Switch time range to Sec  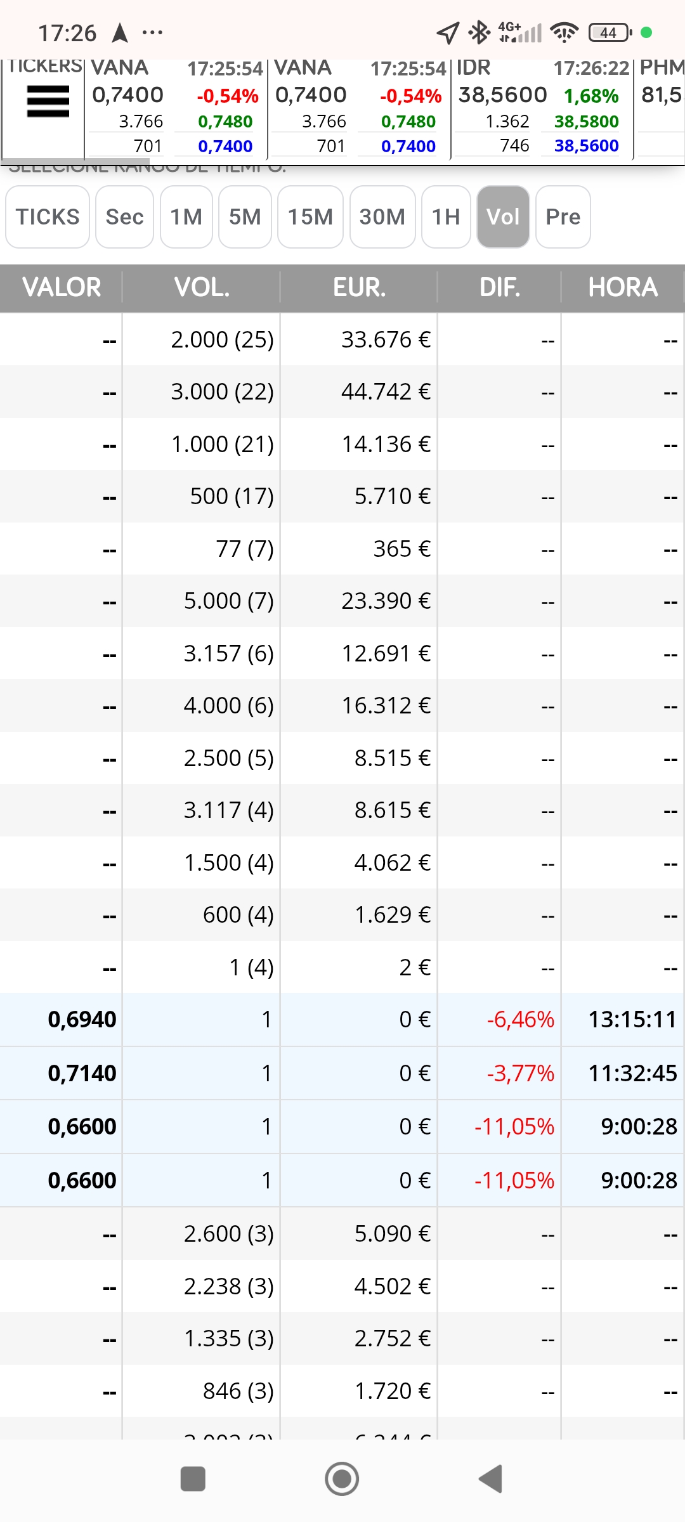point(124,217)
